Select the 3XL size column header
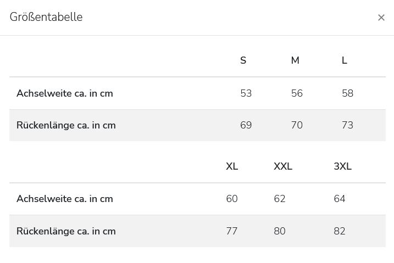The width and height of the screenshot is (394, 263). click(x=342, y=166)
